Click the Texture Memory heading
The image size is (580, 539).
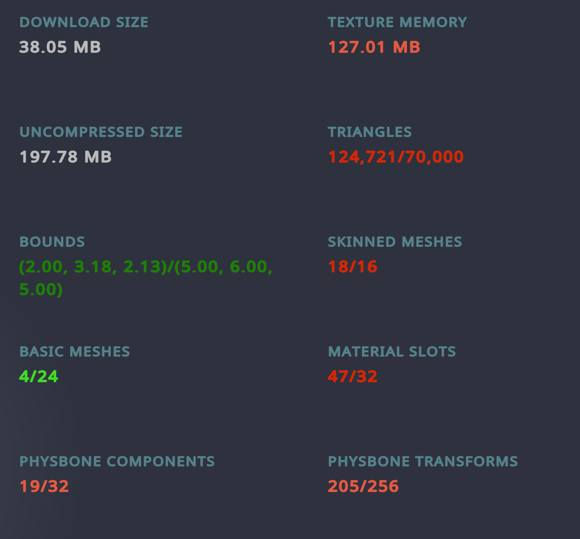397,22
